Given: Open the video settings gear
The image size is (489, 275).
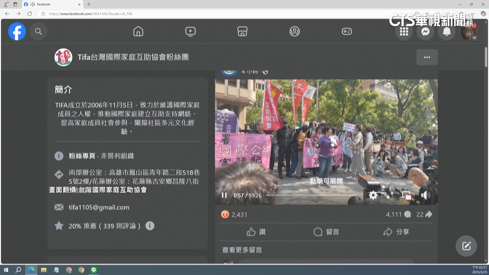Looking at the screenshot, I should (373, 195).
